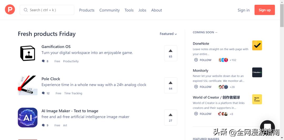This screenshot has height=140, width=284.
Task: Upvote Gamification OS with 65 votes
Action: [x=170, y=53]
